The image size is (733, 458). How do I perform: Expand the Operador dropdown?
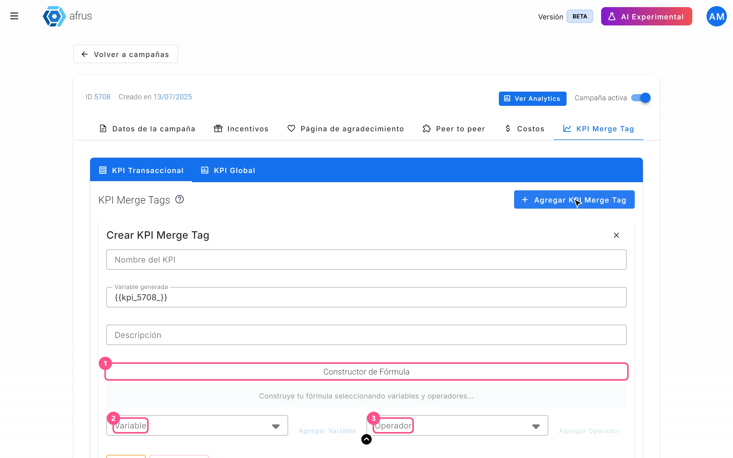point(457,426)
